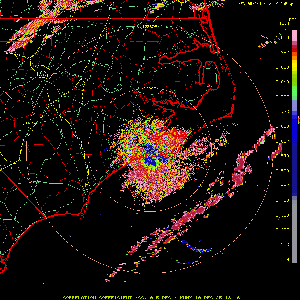
Task: Click the DCC label above color bar
Action: point(293,20)
